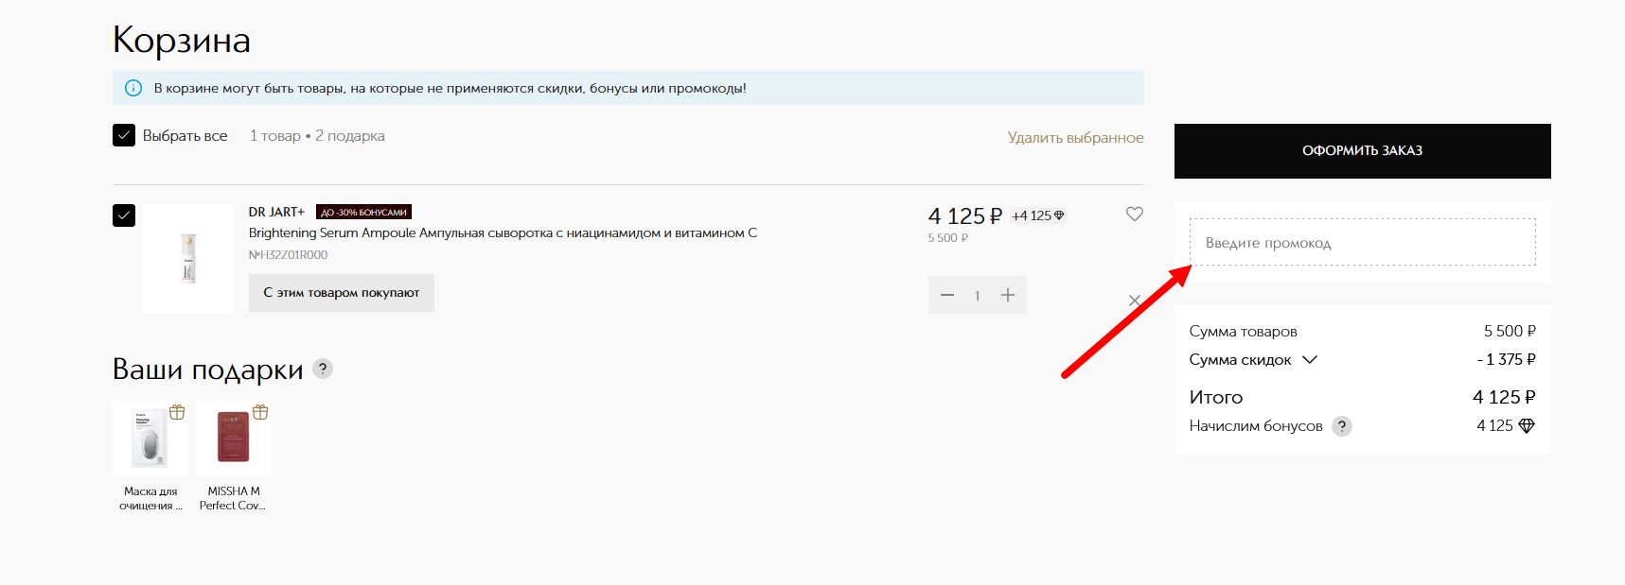Image resolution: width=1625 pixels, height=585 pixels.
Task: Uncheck the DR JART+ item checkbox
Action: pos(124,215)
